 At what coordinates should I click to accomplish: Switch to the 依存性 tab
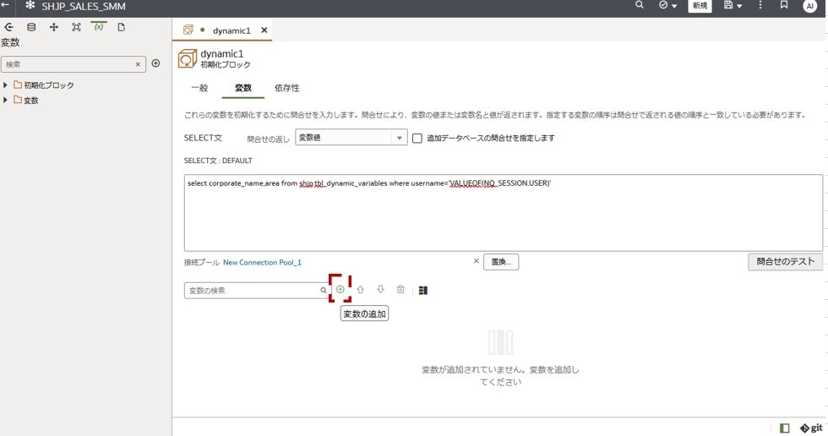pyautogui.click(x=286, y=88)
